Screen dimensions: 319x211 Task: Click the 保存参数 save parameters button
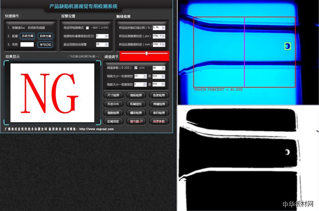coord(158,121)
